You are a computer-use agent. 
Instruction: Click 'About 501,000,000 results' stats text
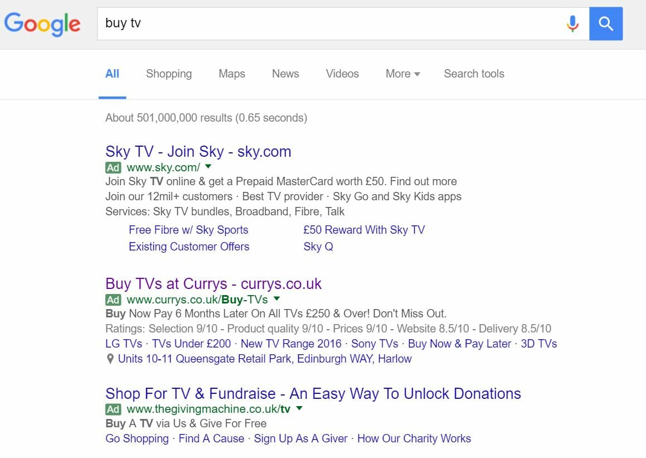point(206,118)
